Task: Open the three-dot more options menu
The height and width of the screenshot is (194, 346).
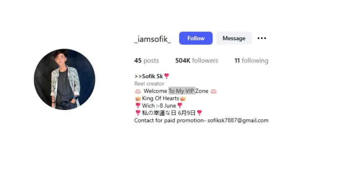Action: [262, 38]
